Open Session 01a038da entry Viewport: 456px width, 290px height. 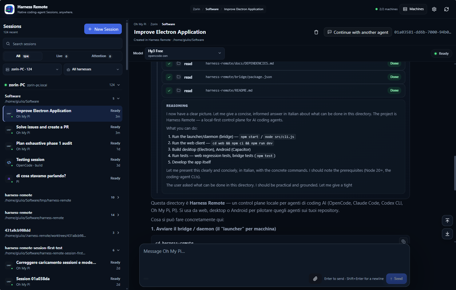pos(62,282)
